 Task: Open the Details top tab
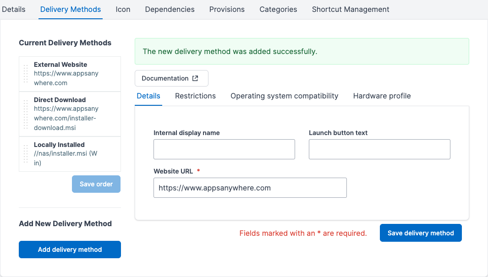[x=14, y=9]
